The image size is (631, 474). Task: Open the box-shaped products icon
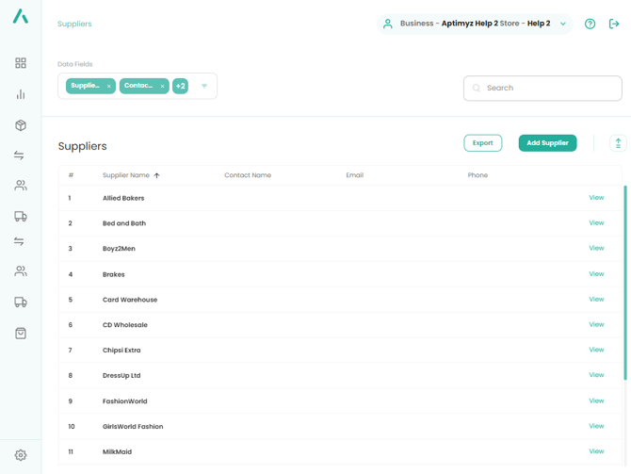tap(21, 125)
